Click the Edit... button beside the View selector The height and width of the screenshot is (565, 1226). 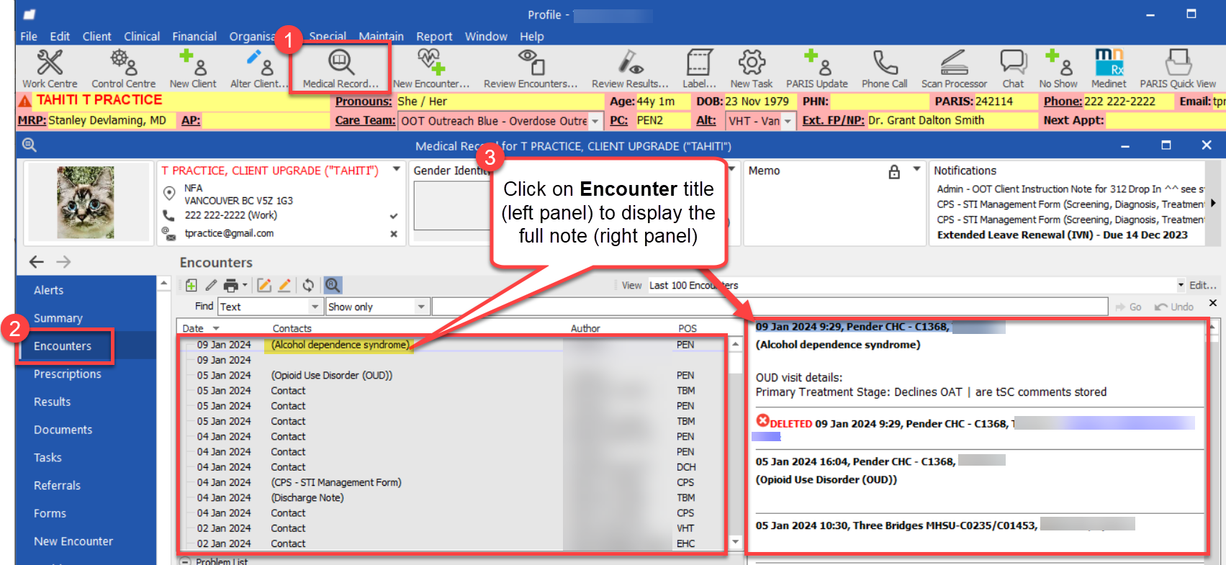(1203, 286)
